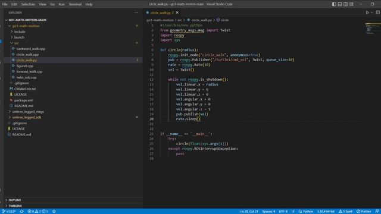Split the editor to the right
Screen dimensions: 381x214
click(378, 12)
